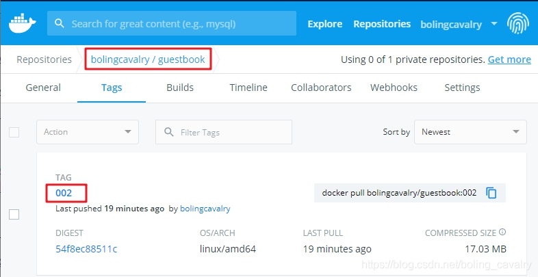Open the Action dropdown
Screen dimensions: 538x277
click(88, 132)
